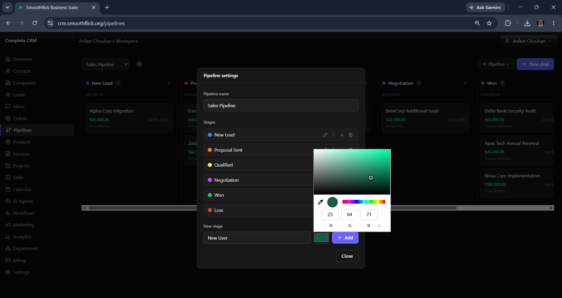The width and height of the screenshot is (562, 298).
Task: Reload the current page
Action: pos(35,23)
